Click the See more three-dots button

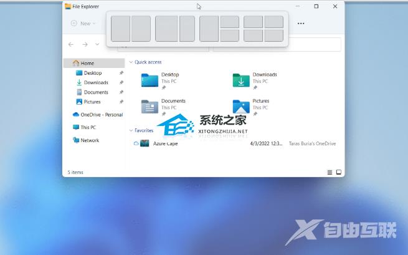pos(301,24)
